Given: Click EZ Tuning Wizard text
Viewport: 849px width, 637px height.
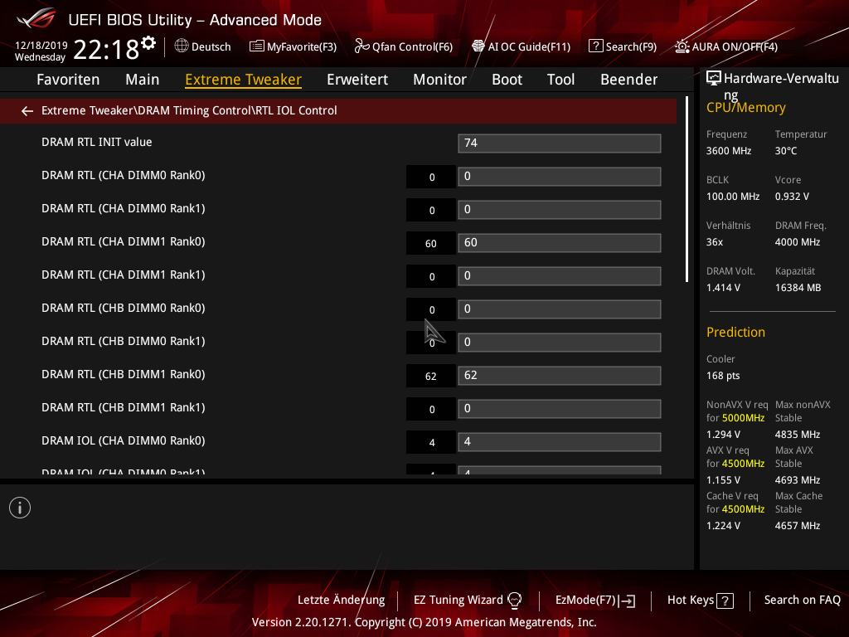Looking at the screenshot, I should [x=458, y=601].
